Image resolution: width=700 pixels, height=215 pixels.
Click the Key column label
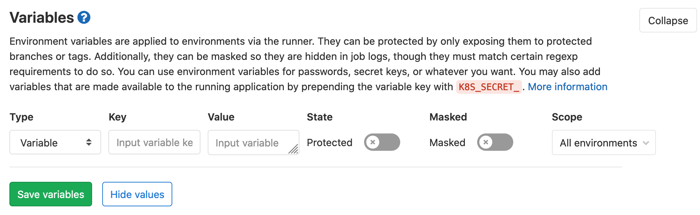pyautogui.click(x=117, y=117)
